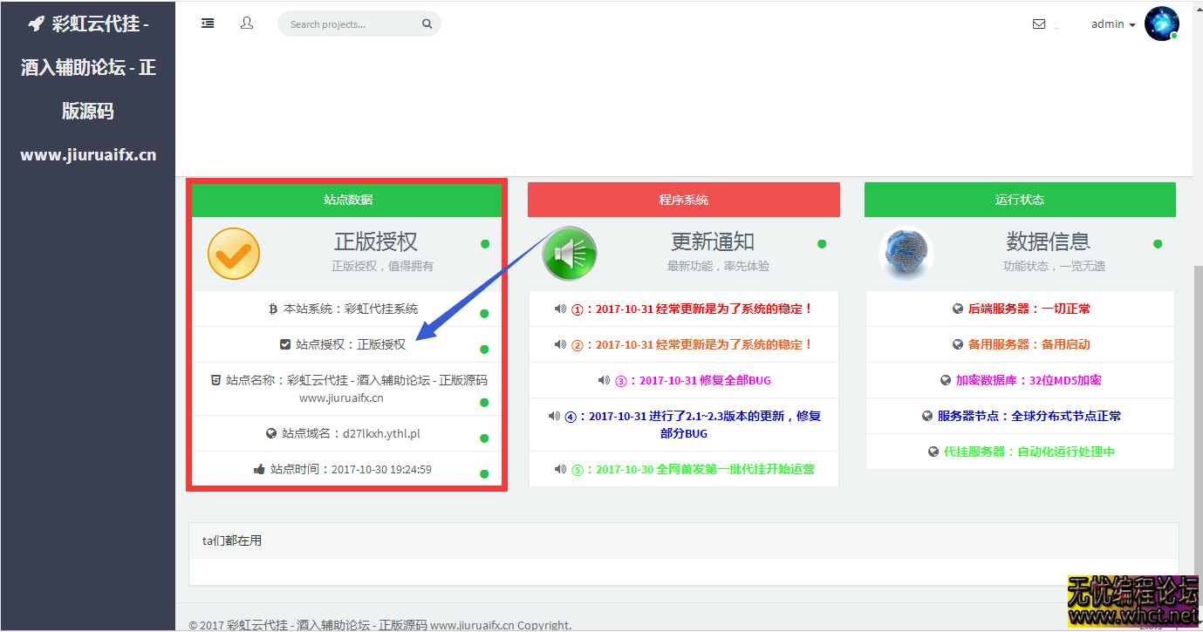Viewport: 1203px width, 632px height.
Task: Click the green dot beside 正版授权 heading
Action: 485,244
